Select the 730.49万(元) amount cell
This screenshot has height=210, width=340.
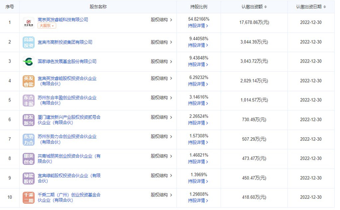pos(254,119)
